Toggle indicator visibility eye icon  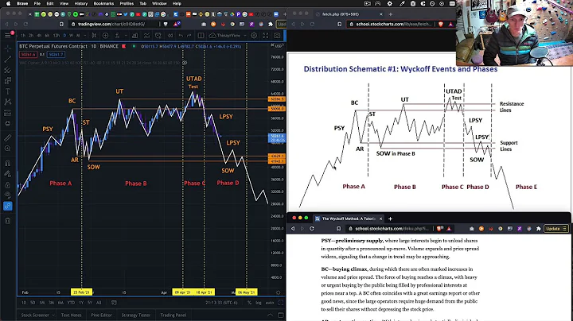coord(185,63)
